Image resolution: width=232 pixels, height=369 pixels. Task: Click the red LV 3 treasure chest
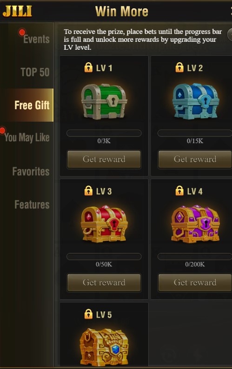pyautogui.click(x=104, y=224)
